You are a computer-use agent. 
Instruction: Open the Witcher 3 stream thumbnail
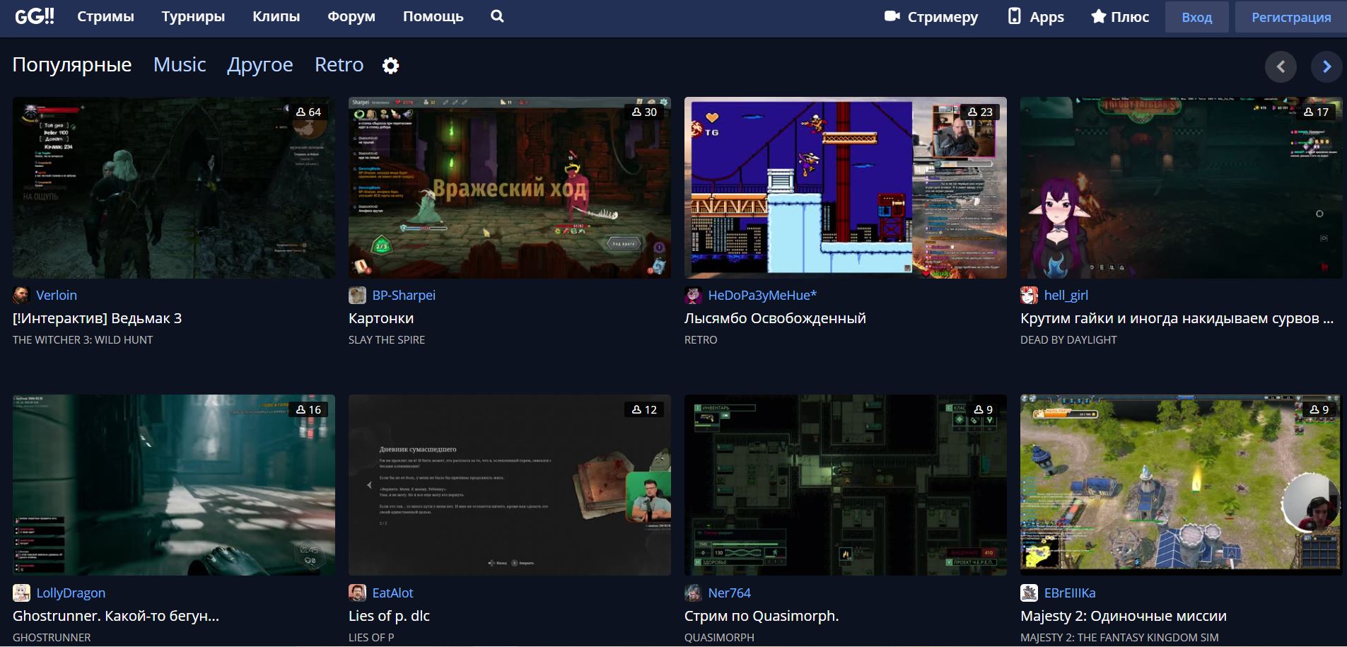[174, 187]
